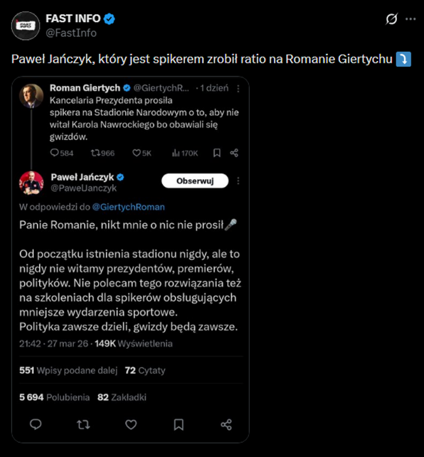Image resolution: width=424 pixels, height=457 pixels.
Task: Open the @FastInfo handle link
Action: (x=71, y=33)
